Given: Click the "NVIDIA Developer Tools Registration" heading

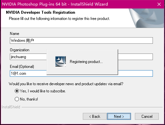Looking at the screenshot, I should 41,12.
